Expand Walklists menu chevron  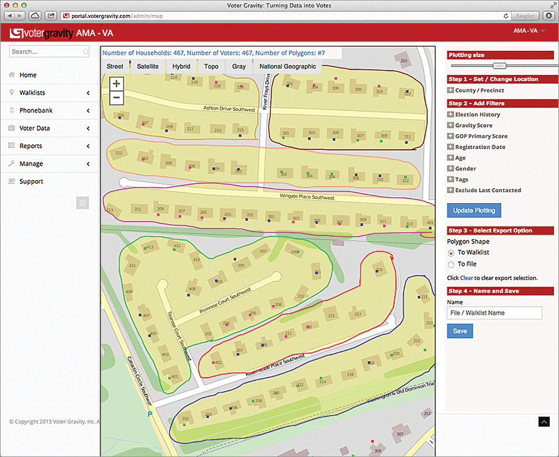click(88, 93)
